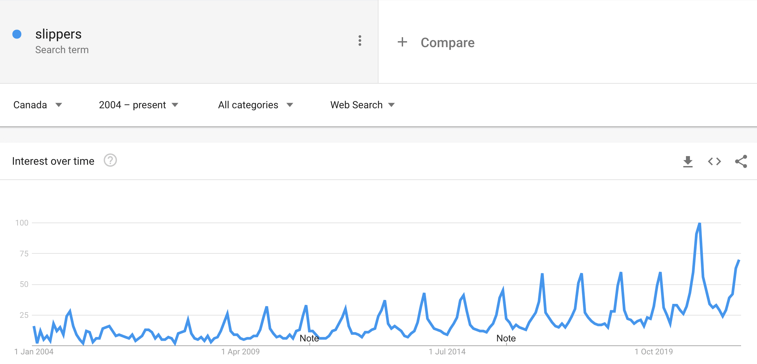This screenshot has width=757, height=364.
Task: Share the interest over time chart
Action: click(741, 162)
